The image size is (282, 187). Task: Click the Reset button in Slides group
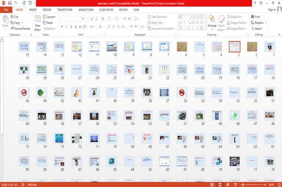coord(48,23)
